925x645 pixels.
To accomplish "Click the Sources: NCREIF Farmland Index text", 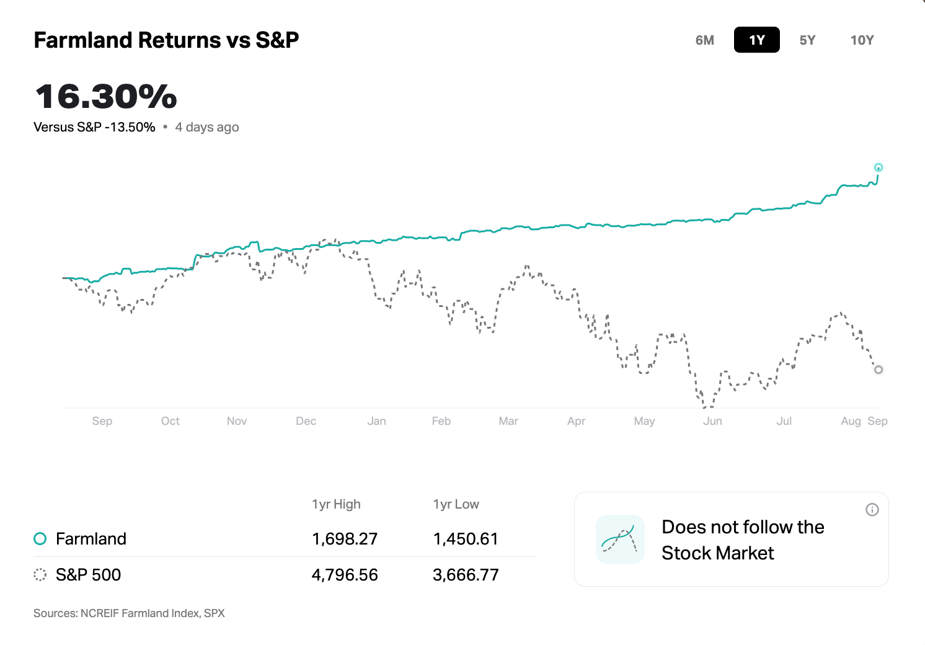I will [129, 613].
